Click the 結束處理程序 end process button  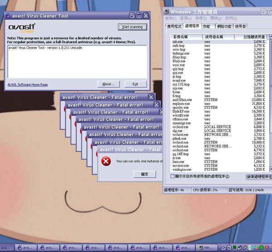coord(259,177)
